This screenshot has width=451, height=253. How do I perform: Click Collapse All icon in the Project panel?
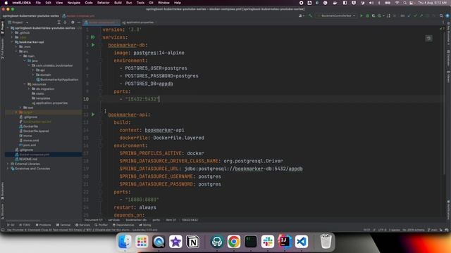click(x=65, y=22)
